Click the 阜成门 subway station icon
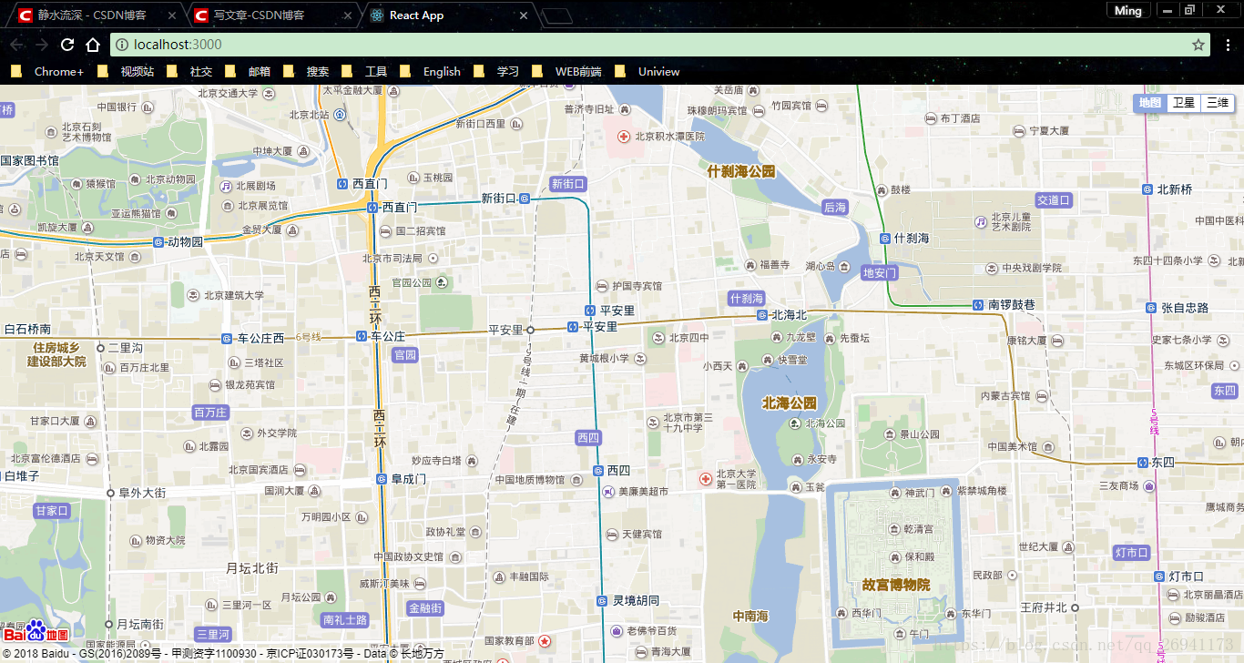 click(x=382, y=479)
